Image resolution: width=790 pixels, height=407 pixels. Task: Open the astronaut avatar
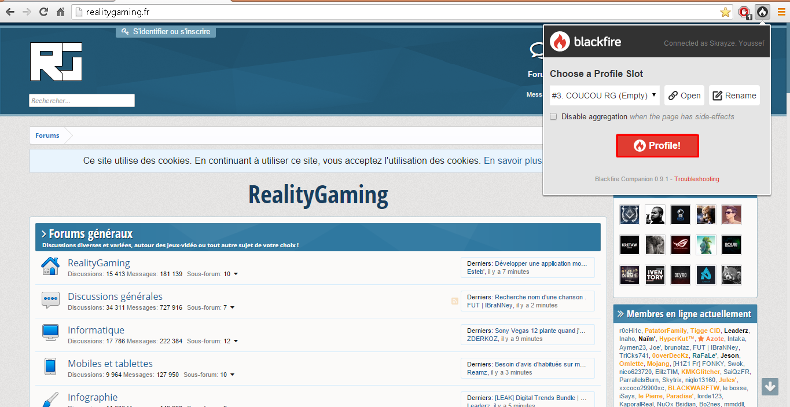(681, 215)
